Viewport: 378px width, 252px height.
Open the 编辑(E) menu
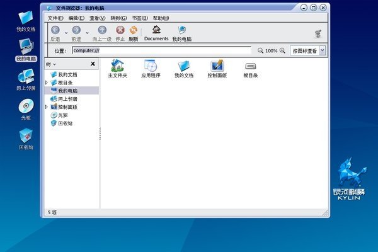(x=76, y=18)
